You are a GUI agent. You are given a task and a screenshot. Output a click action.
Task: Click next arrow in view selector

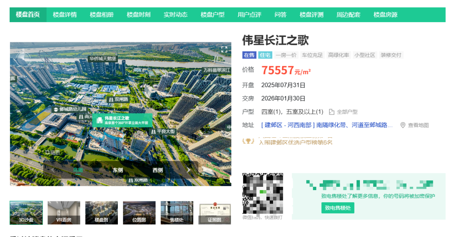tap(189, 170)
